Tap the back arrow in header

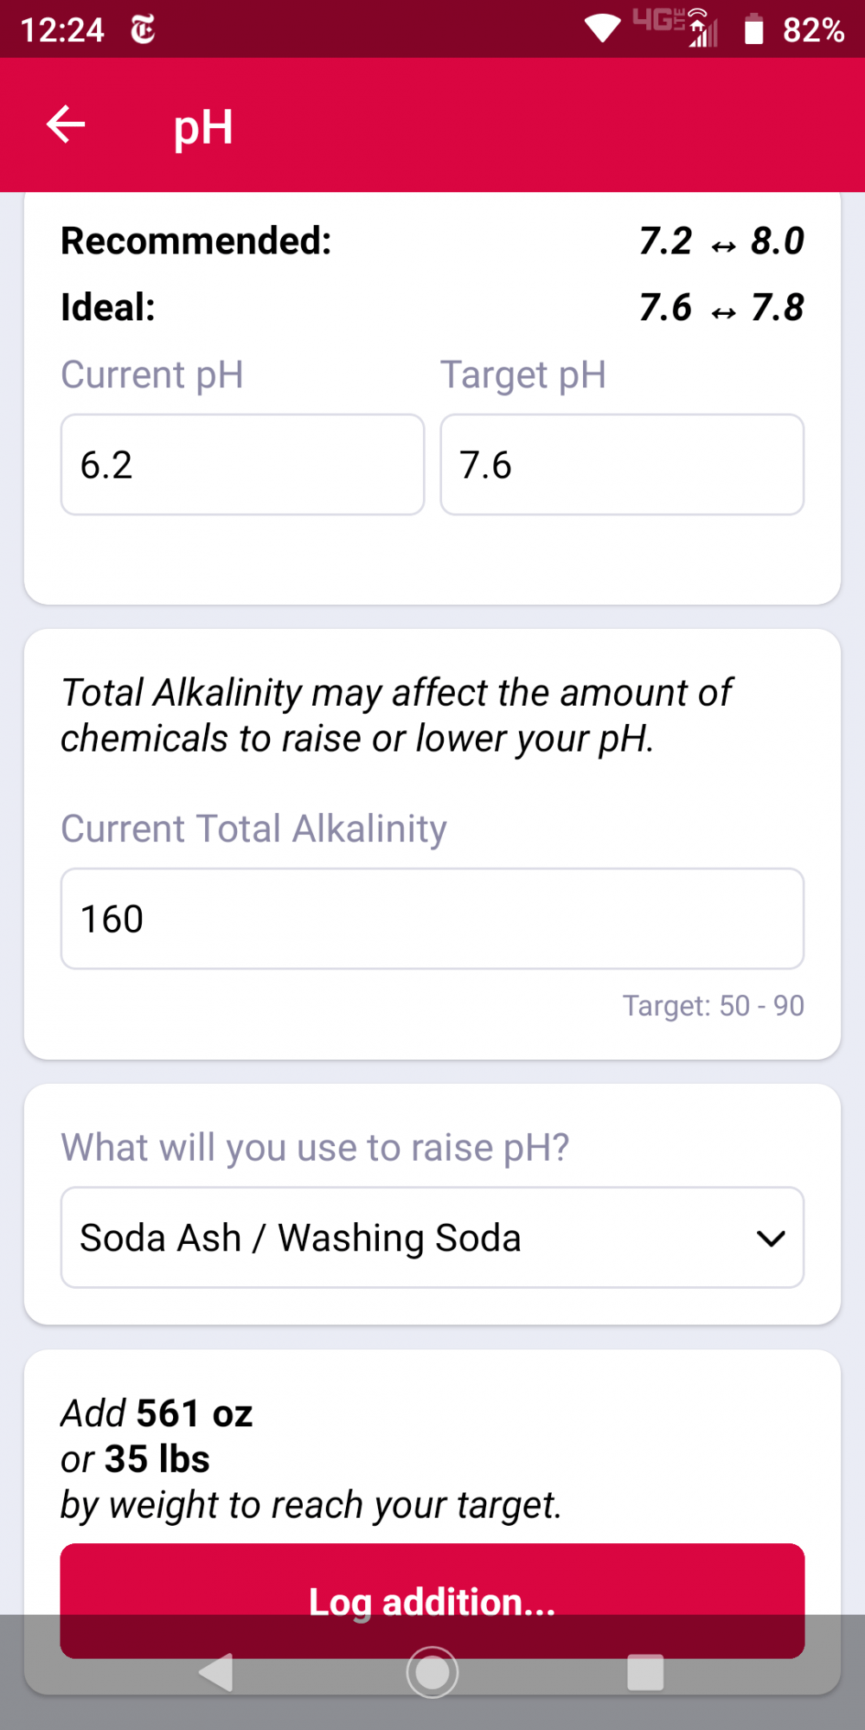pyautogui.click(x=66, y=125)
